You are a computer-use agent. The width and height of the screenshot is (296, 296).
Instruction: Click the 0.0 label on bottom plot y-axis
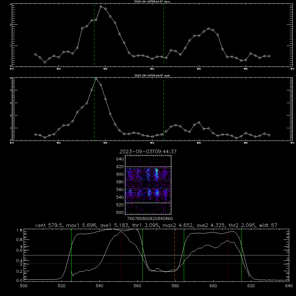pos(20,281)
